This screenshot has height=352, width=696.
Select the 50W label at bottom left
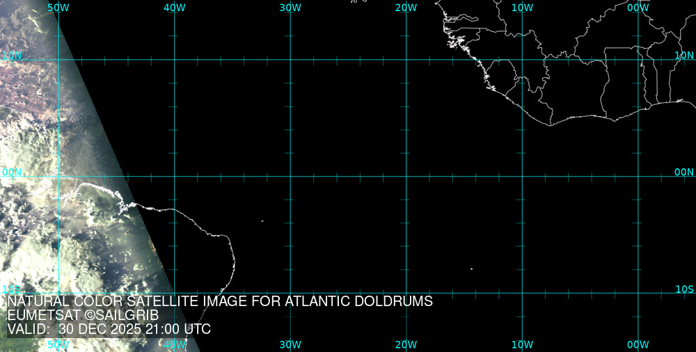coord(58,344)
